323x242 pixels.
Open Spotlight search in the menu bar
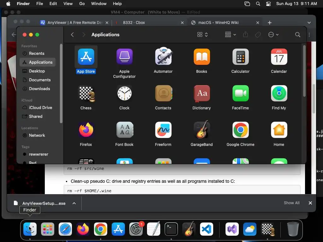[258, 4]
